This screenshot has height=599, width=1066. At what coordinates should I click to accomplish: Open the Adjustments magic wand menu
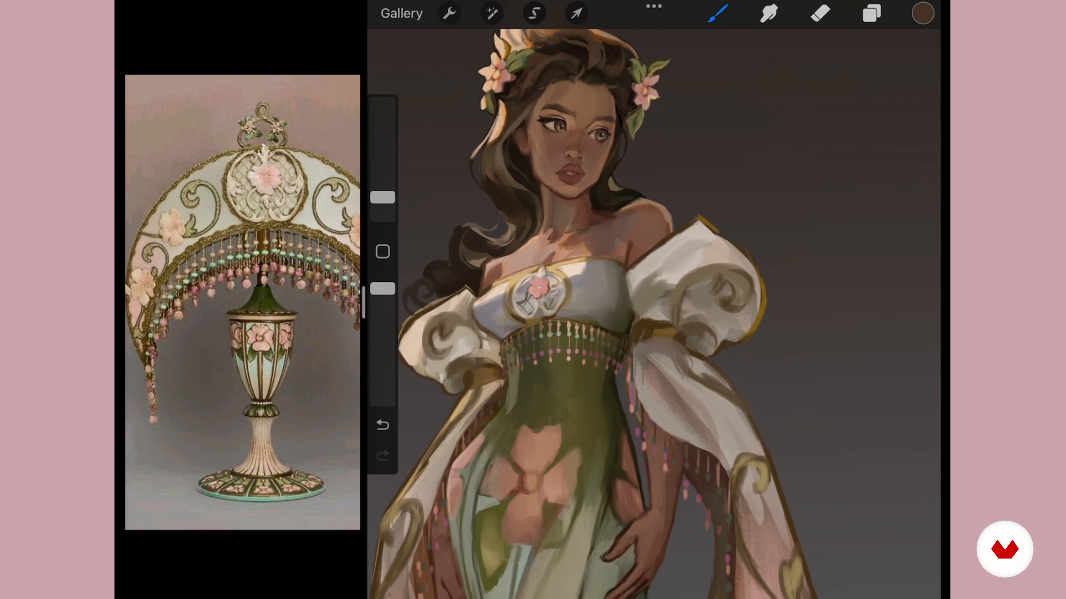pos(492,13)
